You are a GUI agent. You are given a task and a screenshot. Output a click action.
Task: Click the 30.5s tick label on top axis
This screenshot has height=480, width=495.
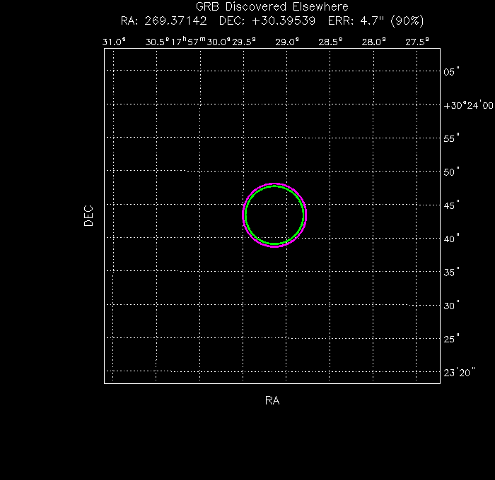(158, 42)
